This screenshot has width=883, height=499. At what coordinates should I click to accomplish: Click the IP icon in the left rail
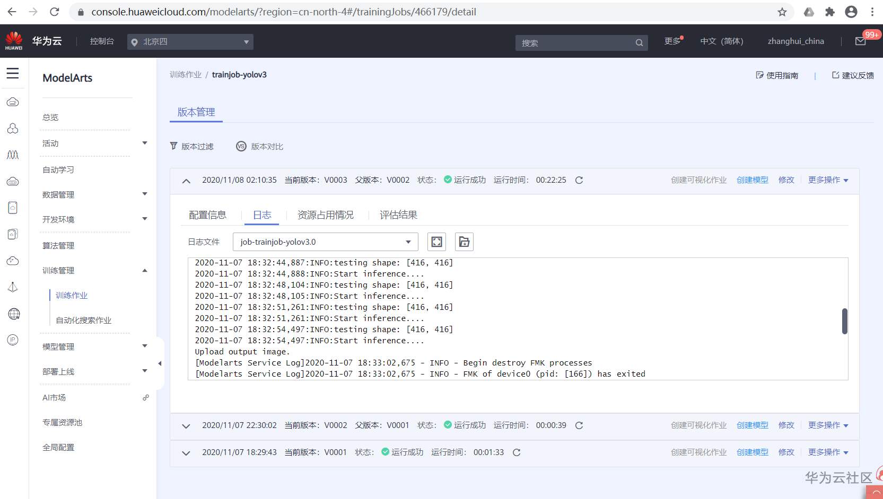tap(13, 340)
